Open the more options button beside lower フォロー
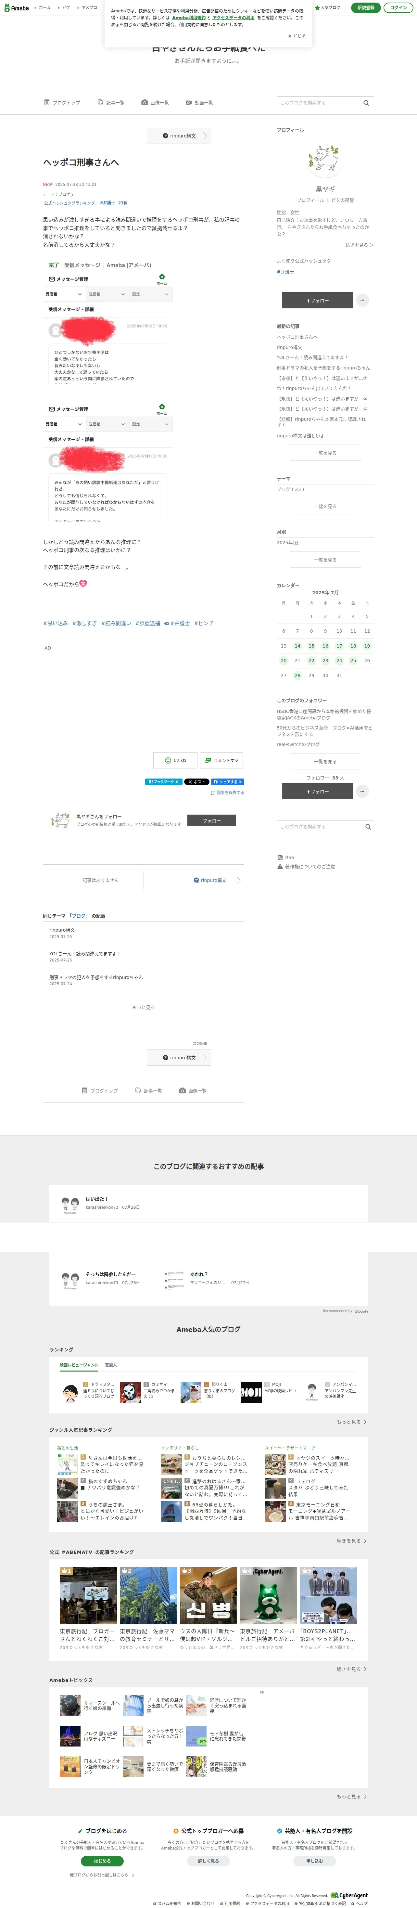The width and height of the screenshot is (417, 1908). pos(362,791)
